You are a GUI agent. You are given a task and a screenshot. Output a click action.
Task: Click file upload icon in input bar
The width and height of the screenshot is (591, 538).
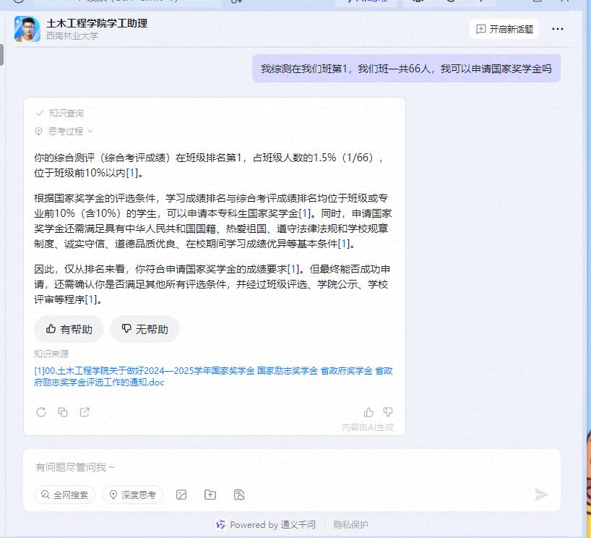[x=210, y=495]
